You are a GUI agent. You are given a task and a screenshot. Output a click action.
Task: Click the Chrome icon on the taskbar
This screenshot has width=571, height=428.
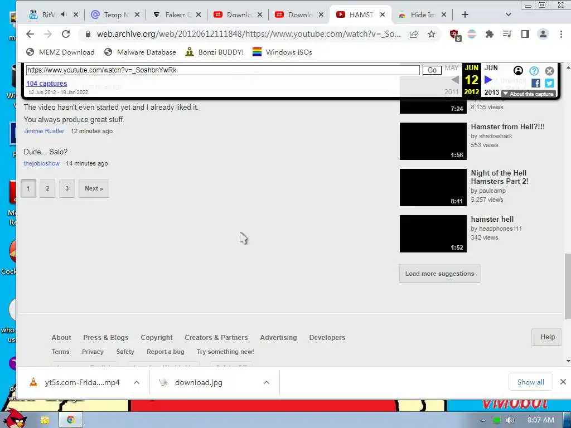tap(71, 420)
